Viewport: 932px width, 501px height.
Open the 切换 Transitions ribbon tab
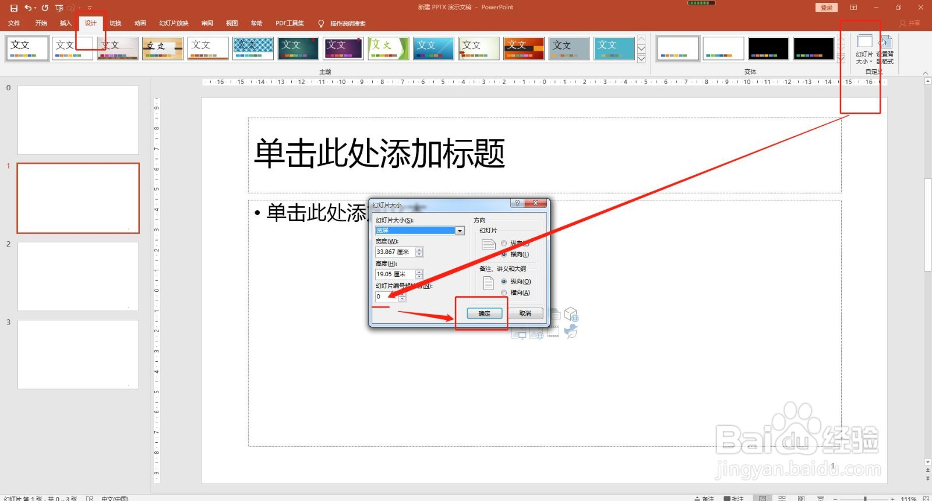(115, 23)
